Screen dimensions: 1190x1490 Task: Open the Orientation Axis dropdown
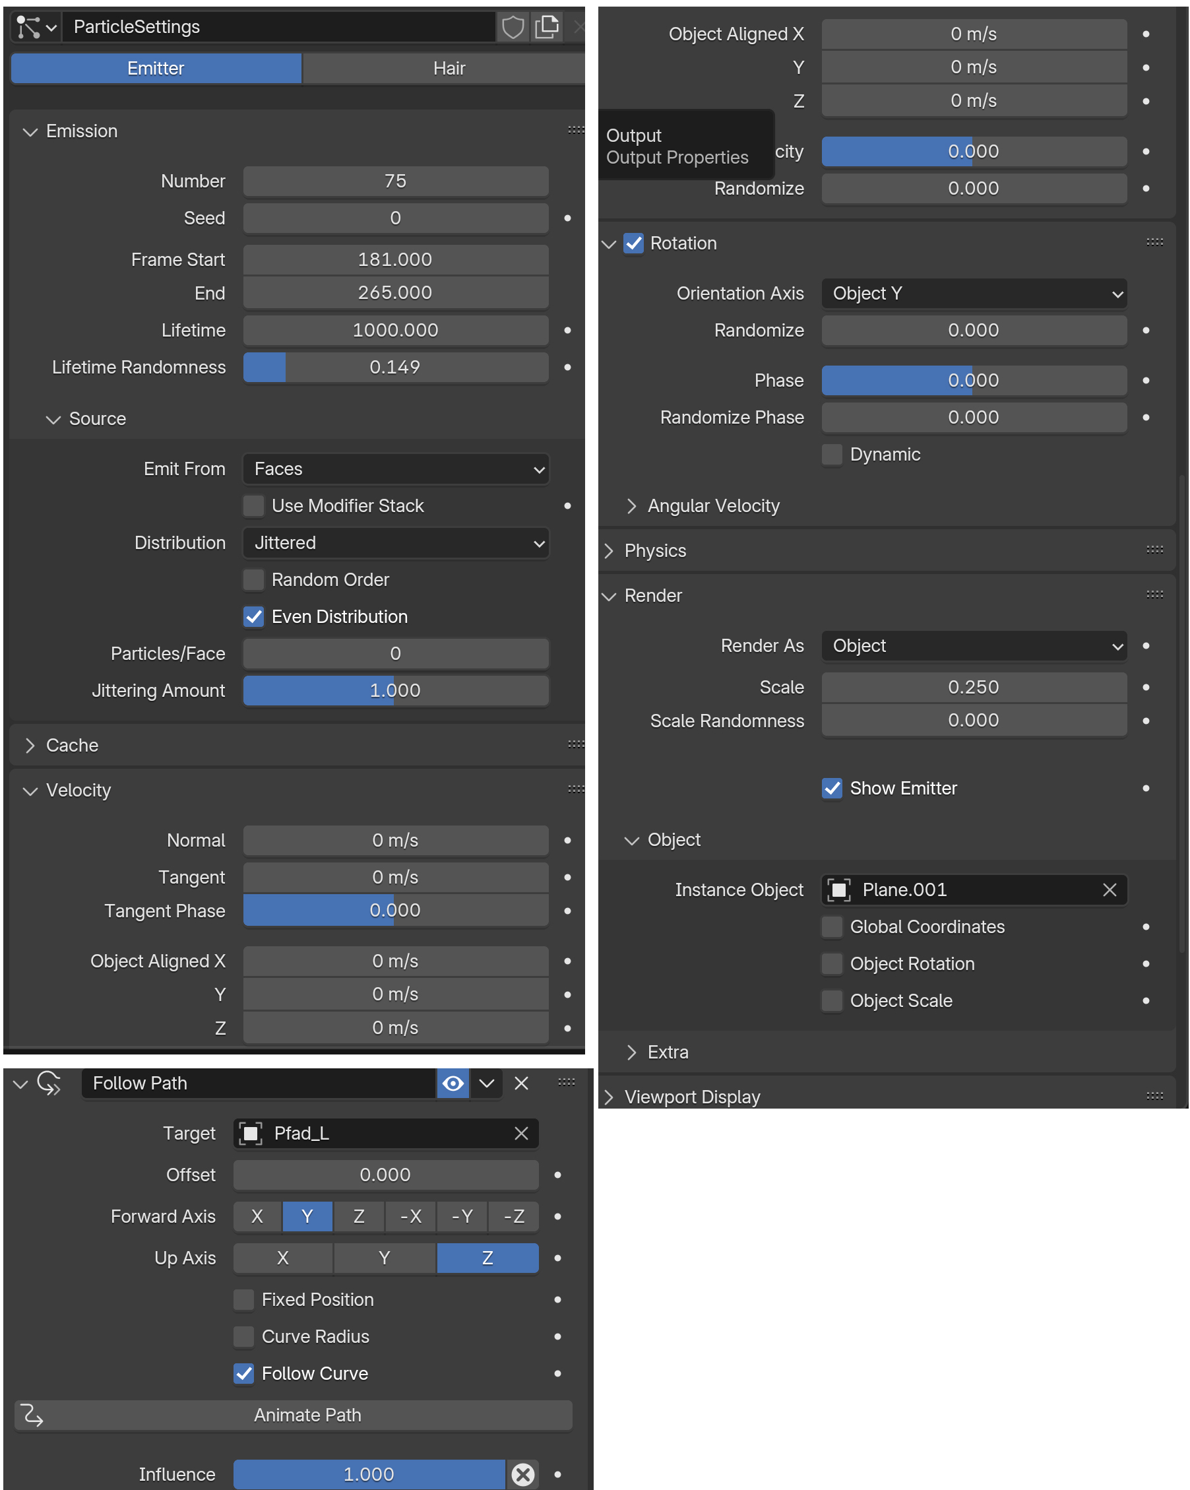pos(973,294)
